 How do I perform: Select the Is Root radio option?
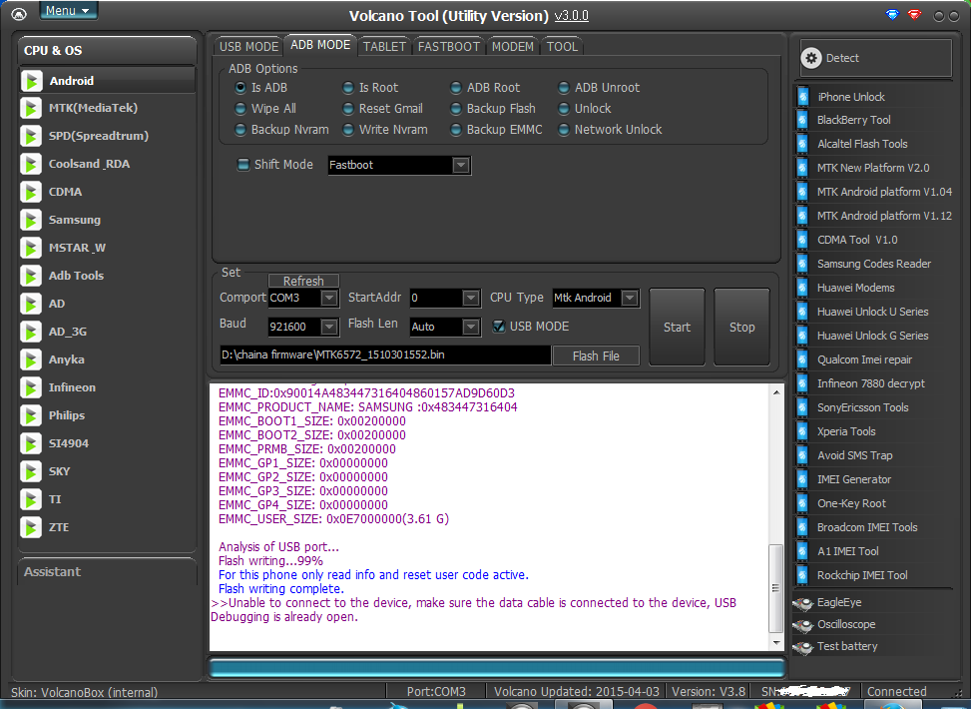348,88
